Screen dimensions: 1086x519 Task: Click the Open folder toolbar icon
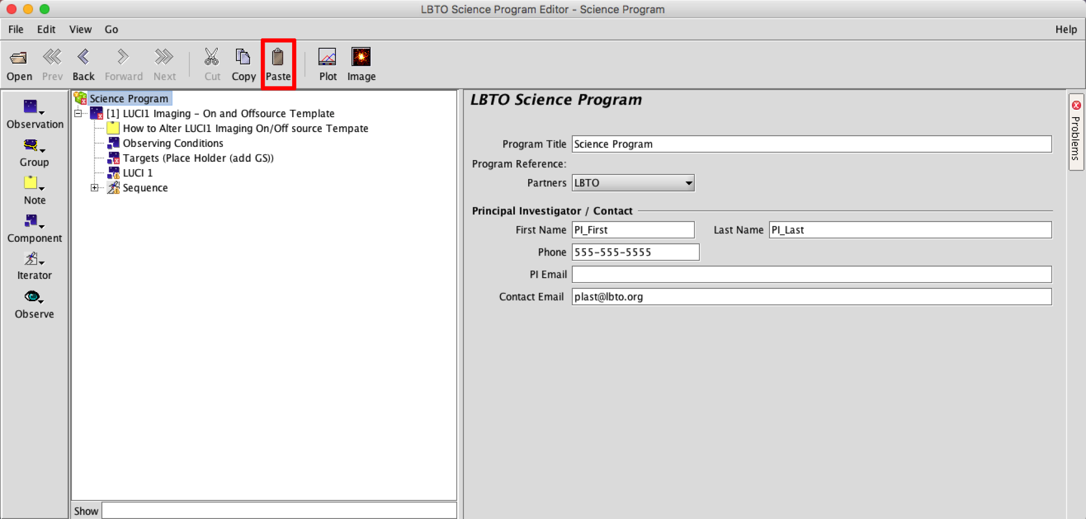point(19,57)
